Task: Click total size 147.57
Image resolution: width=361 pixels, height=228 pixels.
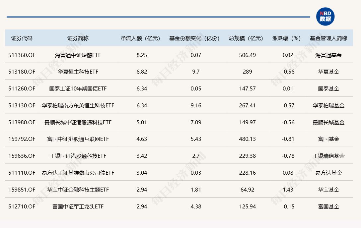Action: click(x=248, y=88)
